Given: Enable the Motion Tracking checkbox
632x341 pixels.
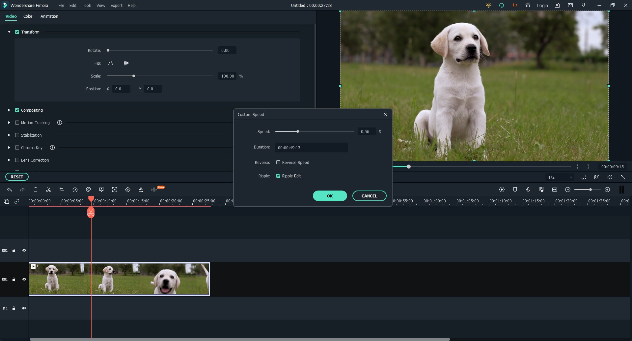Looking at the screenshot, I should (17, 123).
